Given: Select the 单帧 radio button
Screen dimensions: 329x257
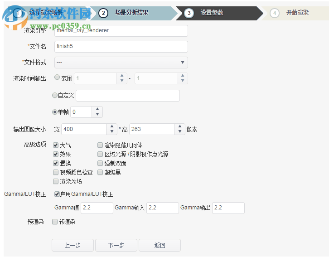Looking at the screenshot, I should coord(55,112).
